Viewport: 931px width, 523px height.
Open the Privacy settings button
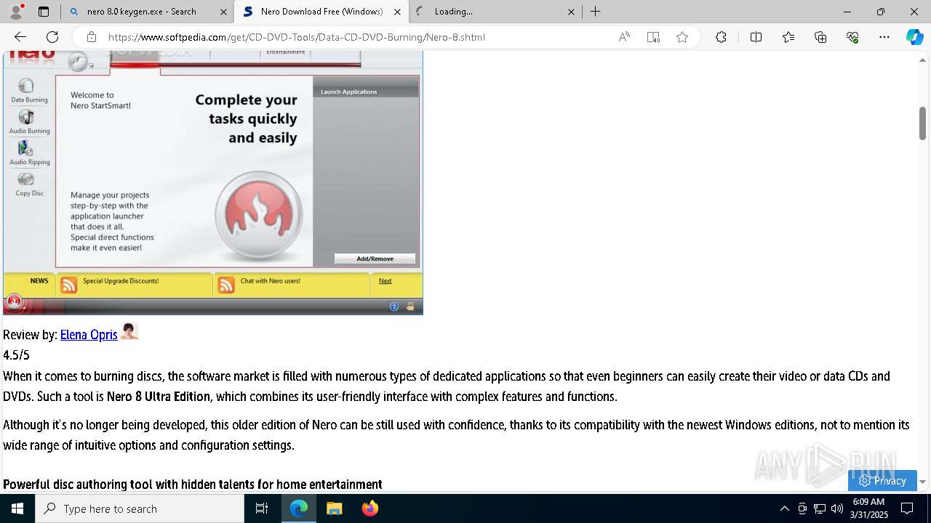point(882,481)
